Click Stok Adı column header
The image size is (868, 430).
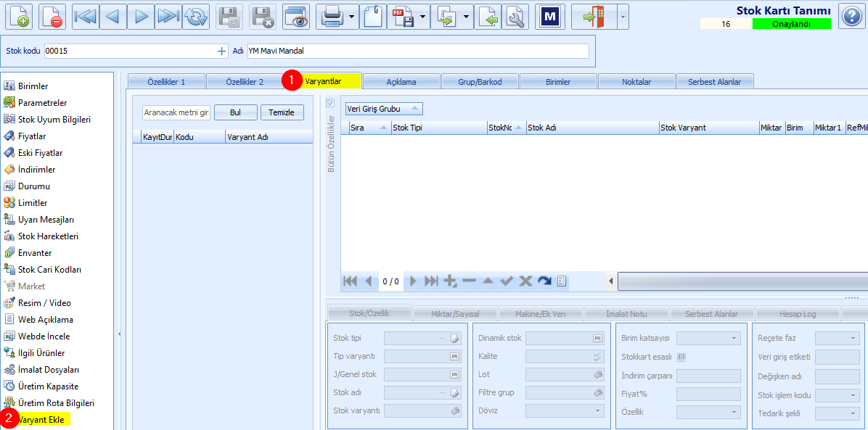tap(592, 128)
